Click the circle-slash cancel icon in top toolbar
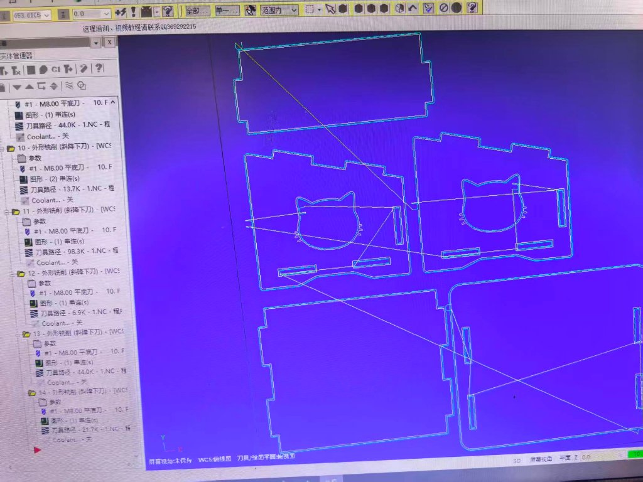Image resolution: width=643 pixels, height=482 pixels. (x=443, y=8)
